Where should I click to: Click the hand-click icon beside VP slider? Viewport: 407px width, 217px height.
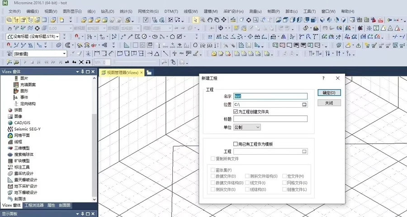[173, 62]
